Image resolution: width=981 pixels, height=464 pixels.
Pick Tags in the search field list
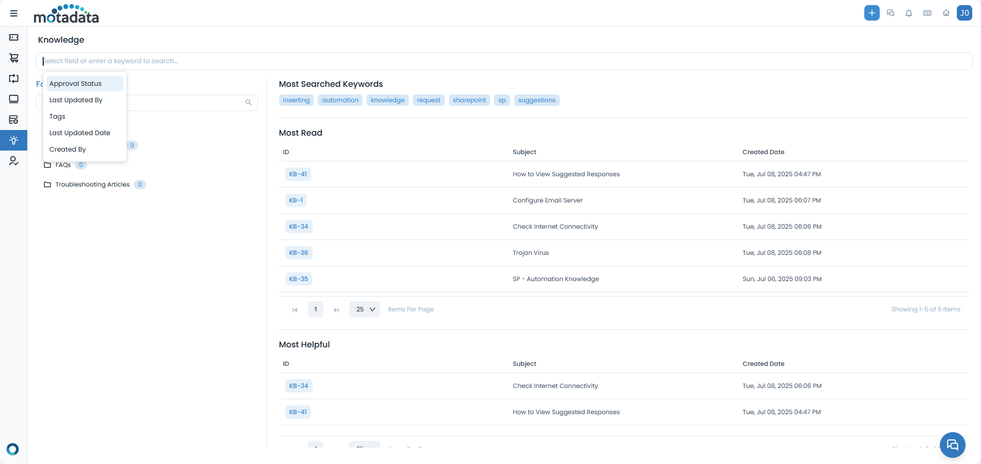point(58,117)
